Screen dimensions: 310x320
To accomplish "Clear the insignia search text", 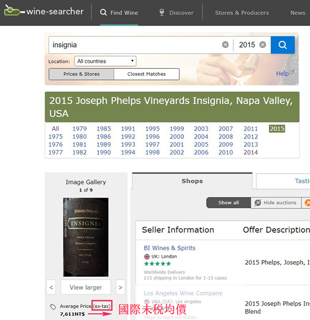I will click(x=225, y=44).
